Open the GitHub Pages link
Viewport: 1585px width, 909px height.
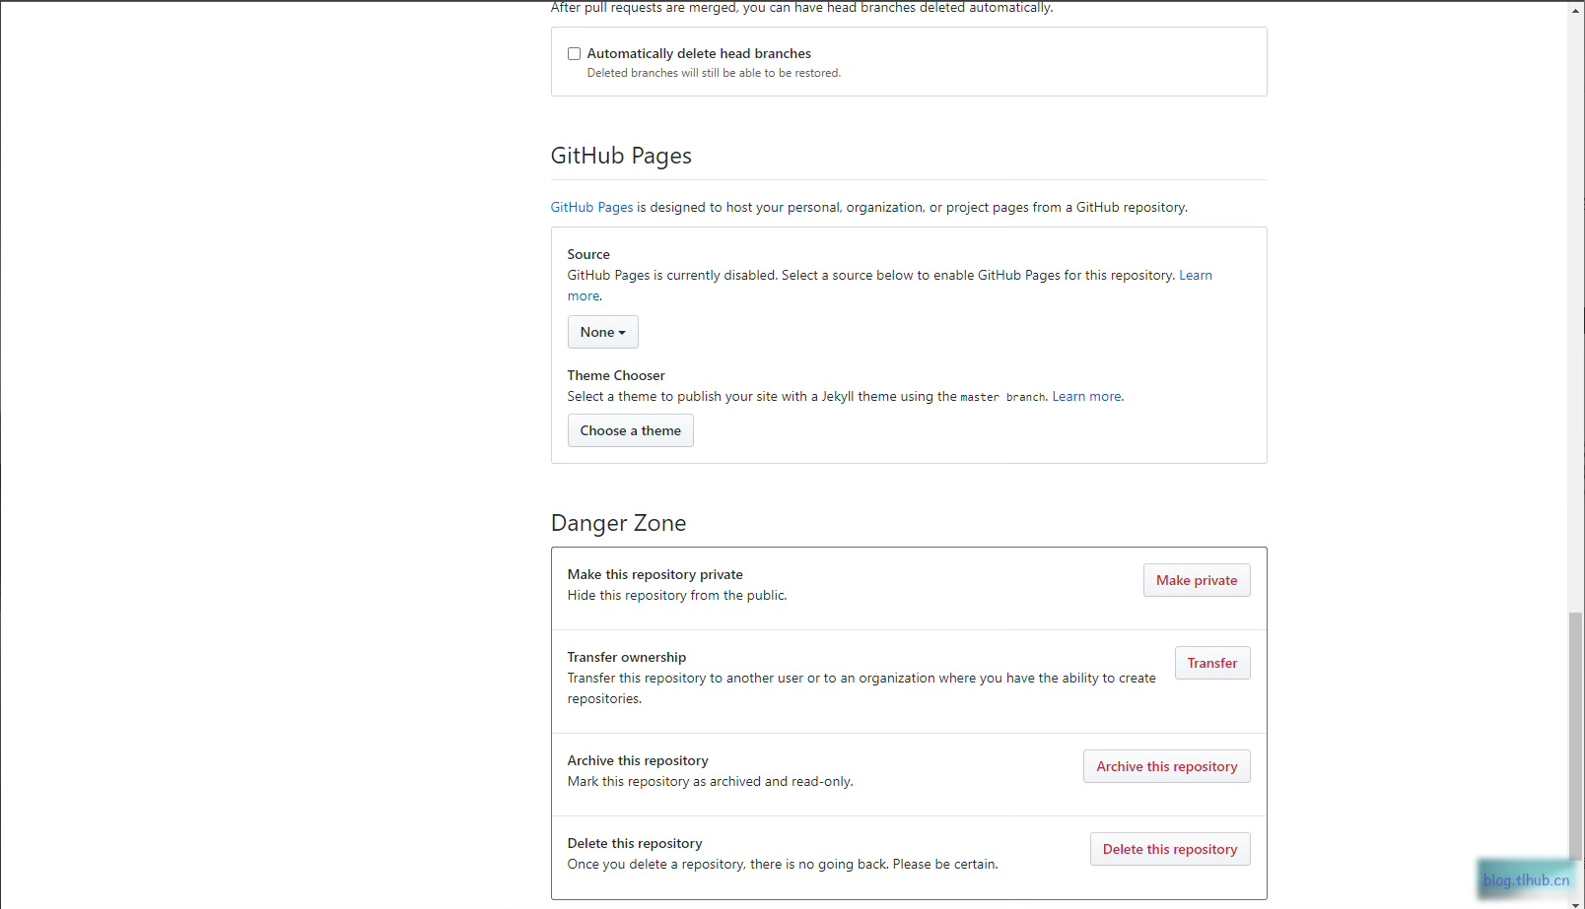(x=591, y=207)
